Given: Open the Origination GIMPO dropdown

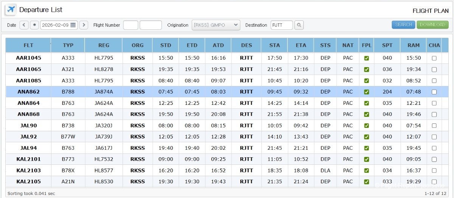Looking at the screenshot, I should [216, 25].
